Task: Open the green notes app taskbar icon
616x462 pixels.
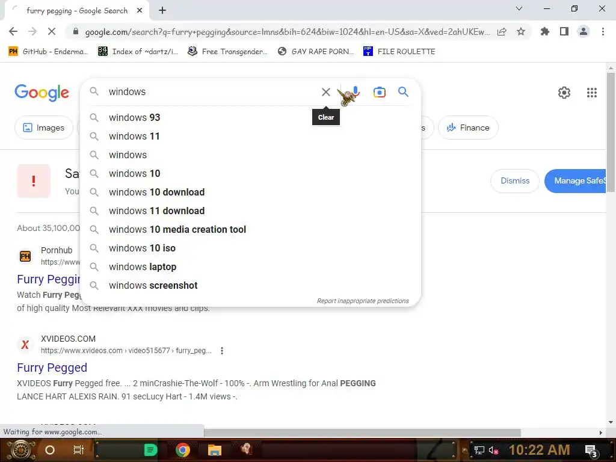Action: pyautogui.click(x=150, y=450)
